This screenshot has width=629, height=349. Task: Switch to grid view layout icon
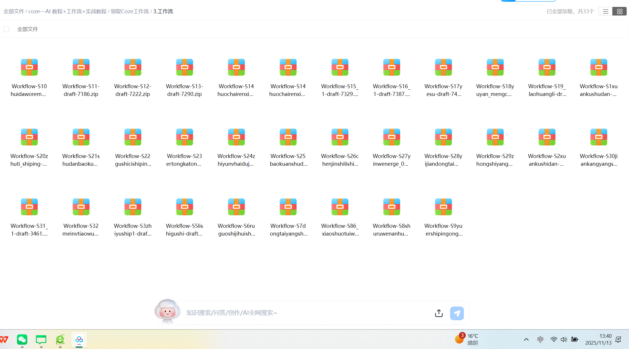tap(620, 11)
